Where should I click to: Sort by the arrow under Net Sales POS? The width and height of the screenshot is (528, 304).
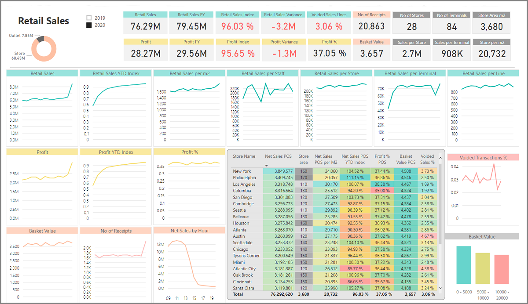coord(266,166)
